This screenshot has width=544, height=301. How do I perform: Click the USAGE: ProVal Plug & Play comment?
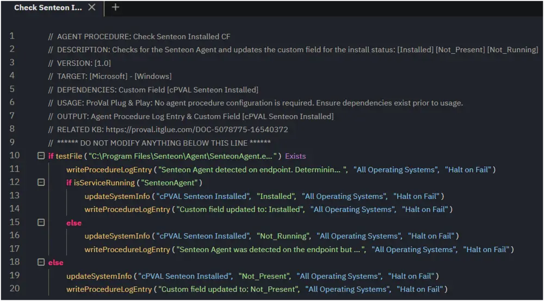click(x=255, y=103)
